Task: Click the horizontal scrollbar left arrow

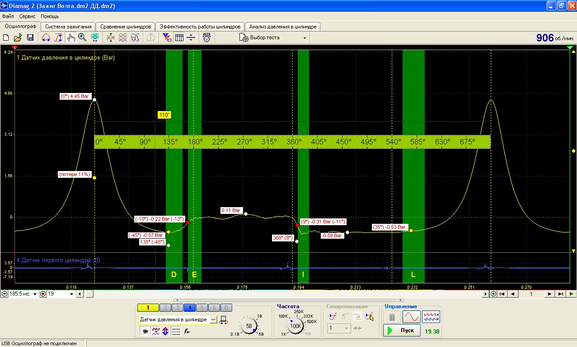Action: point(80,294)
